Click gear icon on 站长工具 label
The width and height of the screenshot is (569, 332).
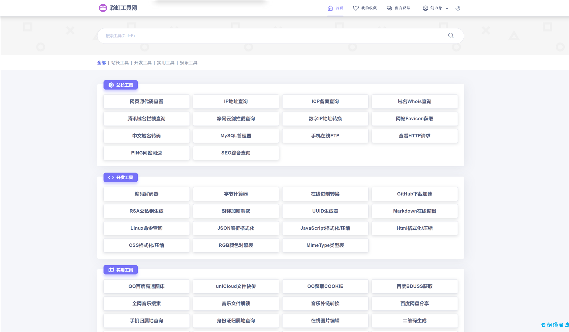point(111,85)
